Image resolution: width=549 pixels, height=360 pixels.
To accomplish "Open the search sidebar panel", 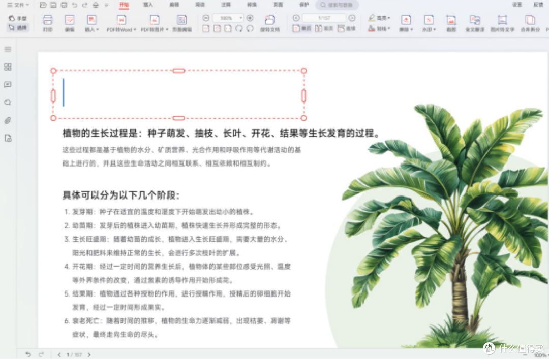I will tap(8, 103).
